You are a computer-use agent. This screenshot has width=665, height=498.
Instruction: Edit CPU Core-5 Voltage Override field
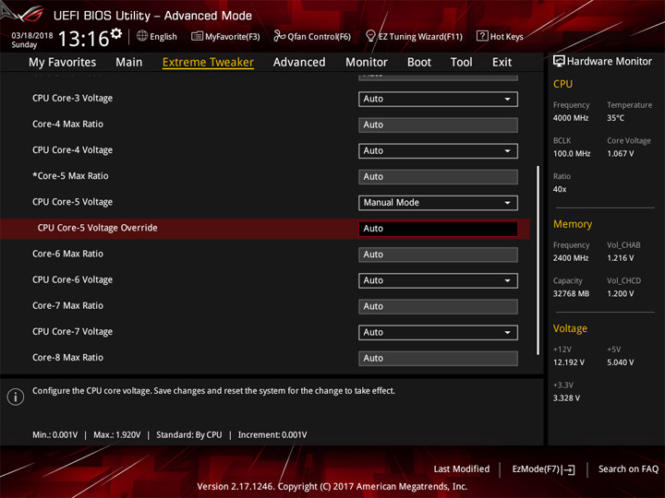click(438, 229)
